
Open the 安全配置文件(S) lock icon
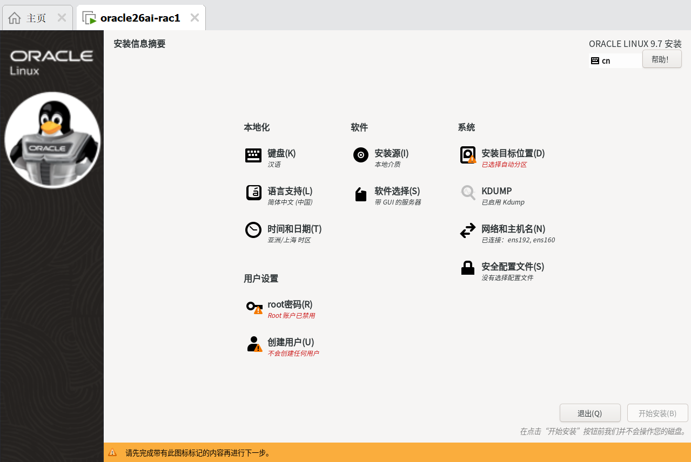pyautogui.click(x=467, y=267)
